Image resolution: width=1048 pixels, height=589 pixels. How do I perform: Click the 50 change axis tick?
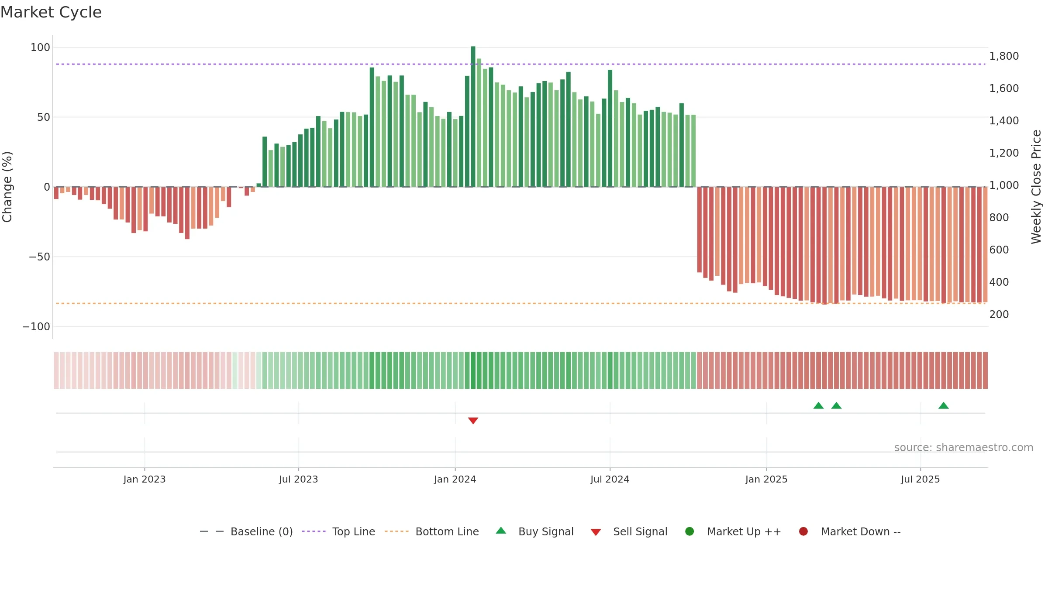[x=44, y=117]
